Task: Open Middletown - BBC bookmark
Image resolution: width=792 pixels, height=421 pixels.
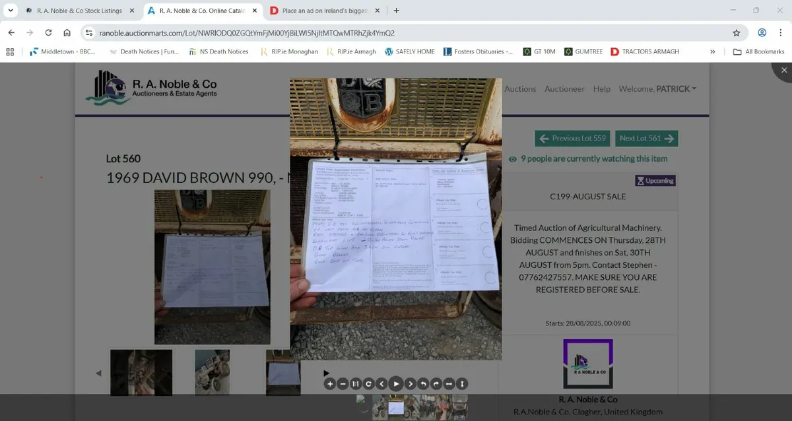Action: click(63, 51)
